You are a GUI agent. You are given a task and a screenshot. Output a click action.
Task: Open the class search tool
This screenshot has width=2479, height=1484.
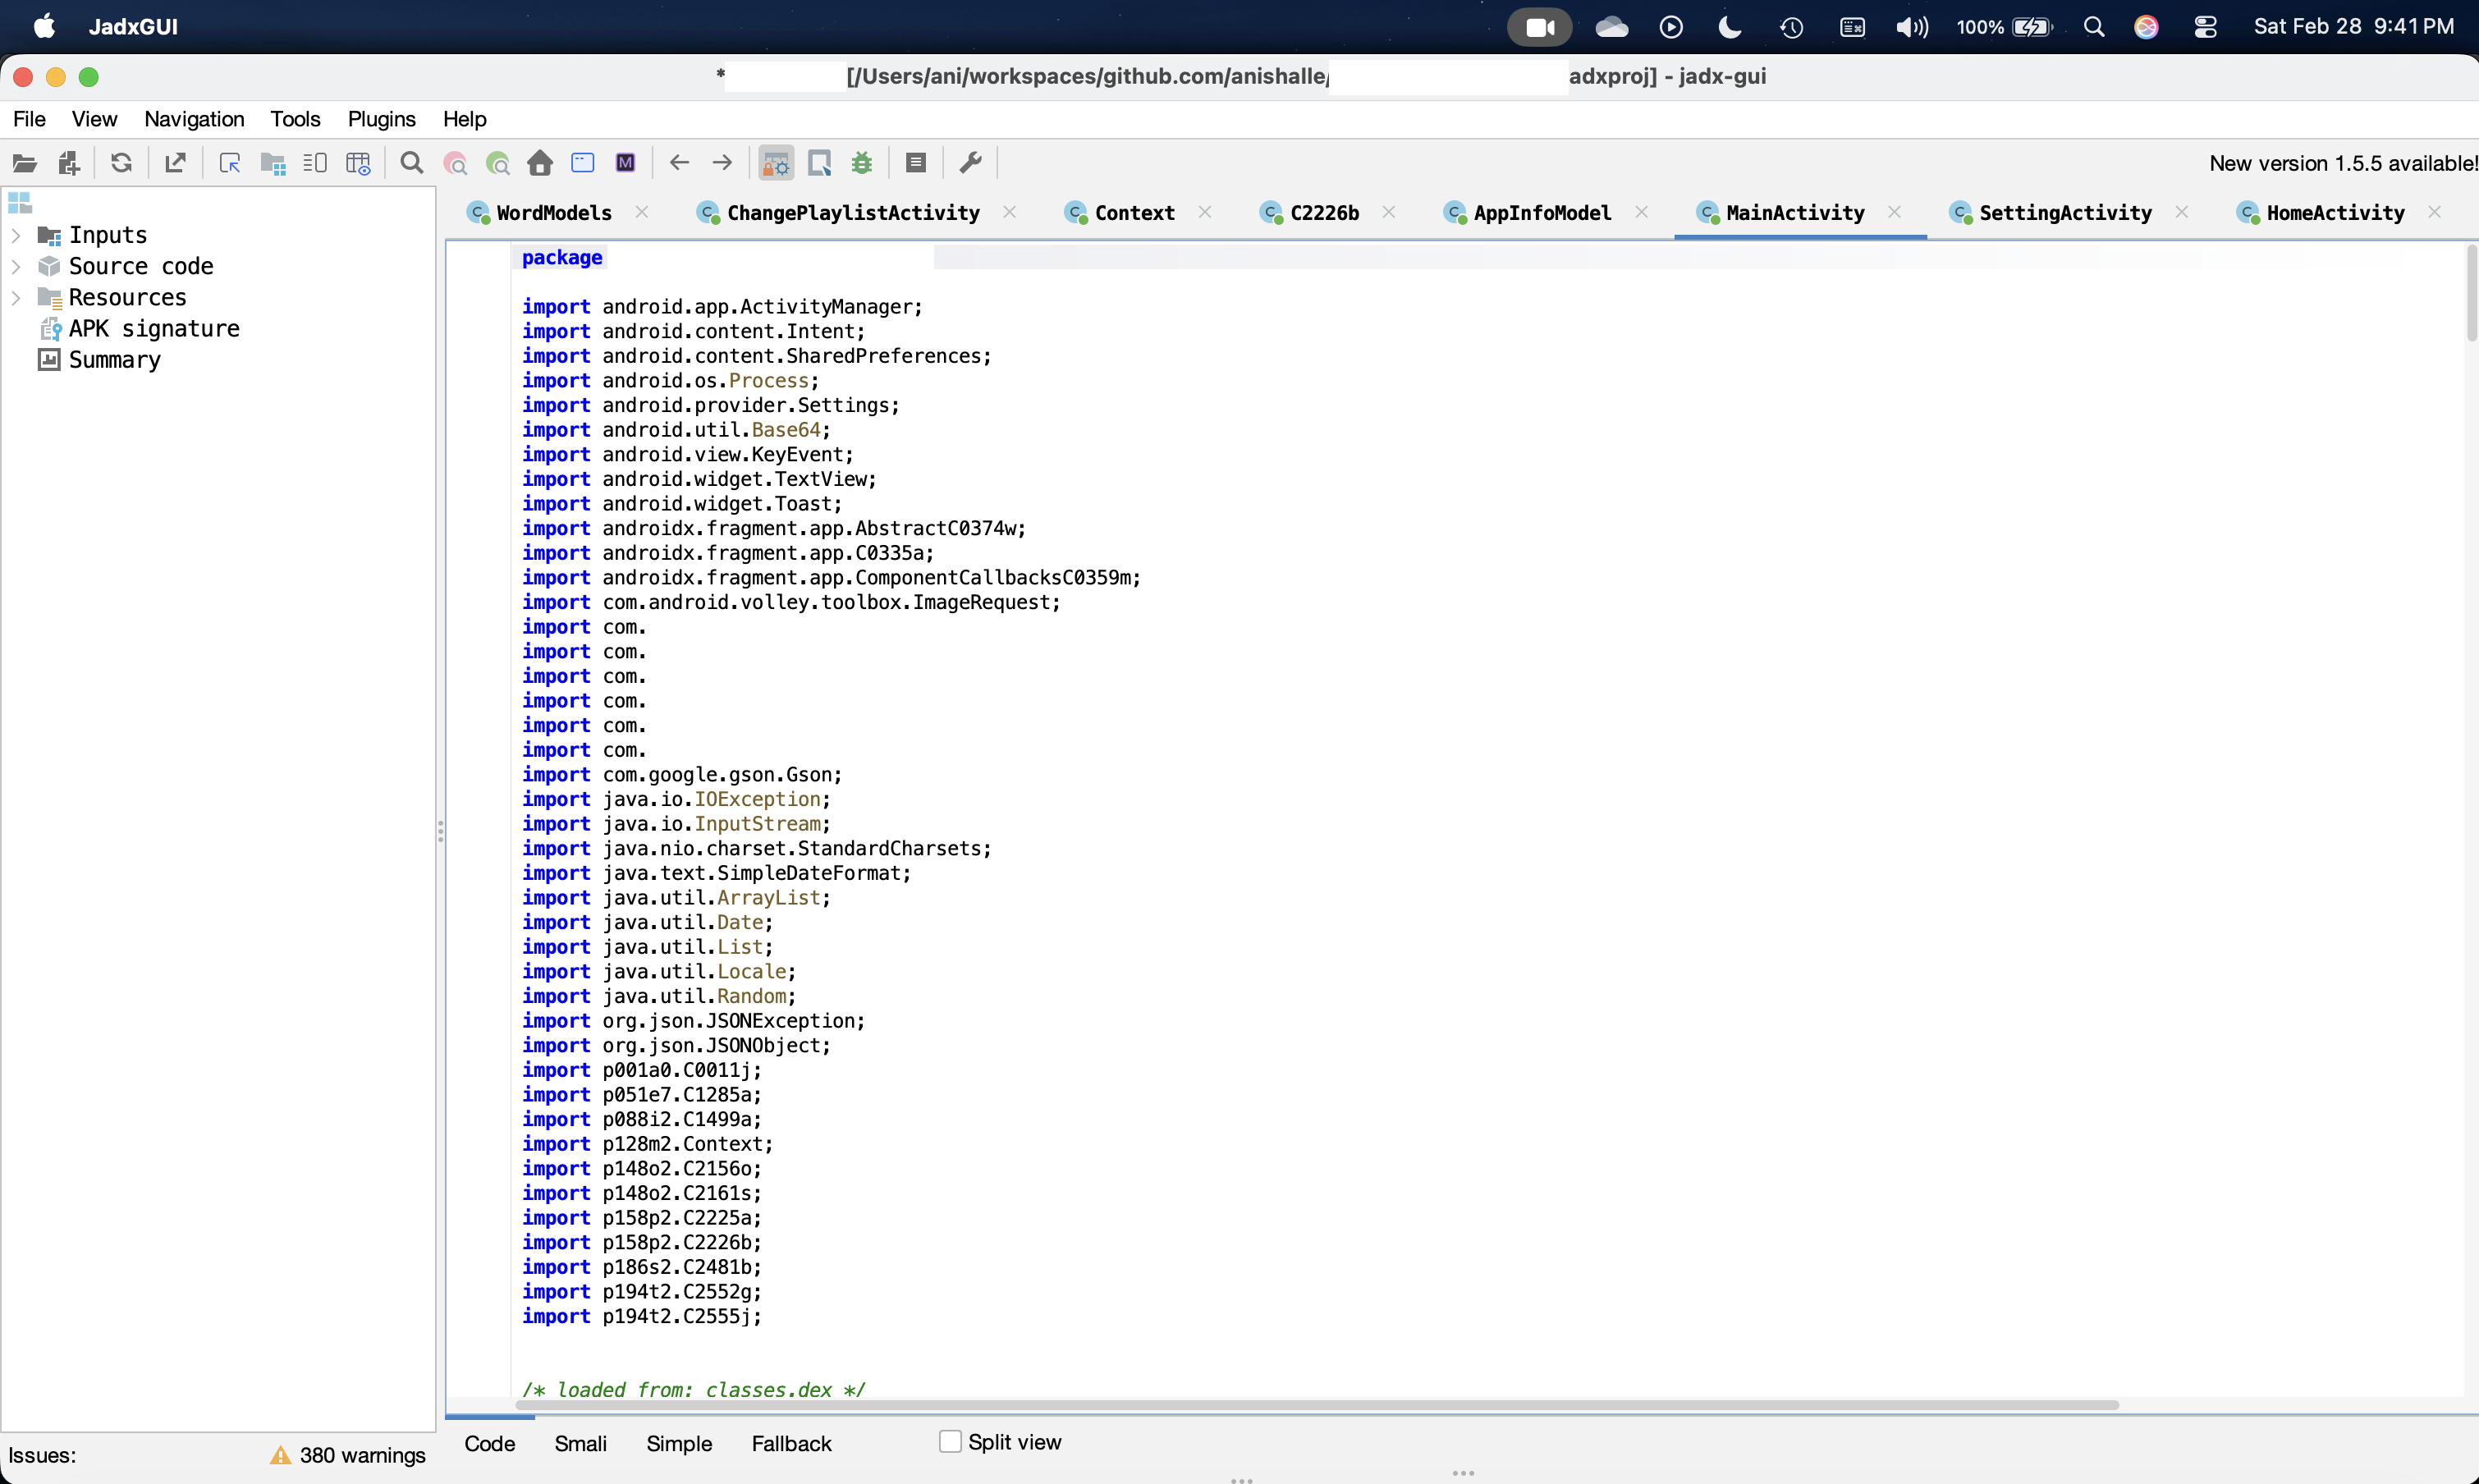click(455, 162)
